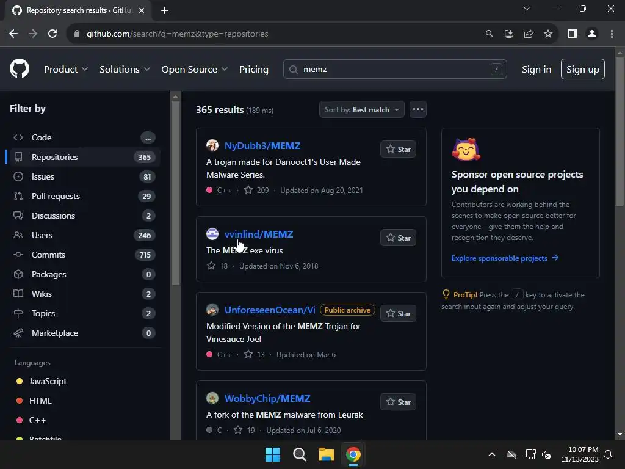The width and height of the screenshot is (625, 469).
Task: Toggle the browser side panel icon
Action: [x=573, y=34]
